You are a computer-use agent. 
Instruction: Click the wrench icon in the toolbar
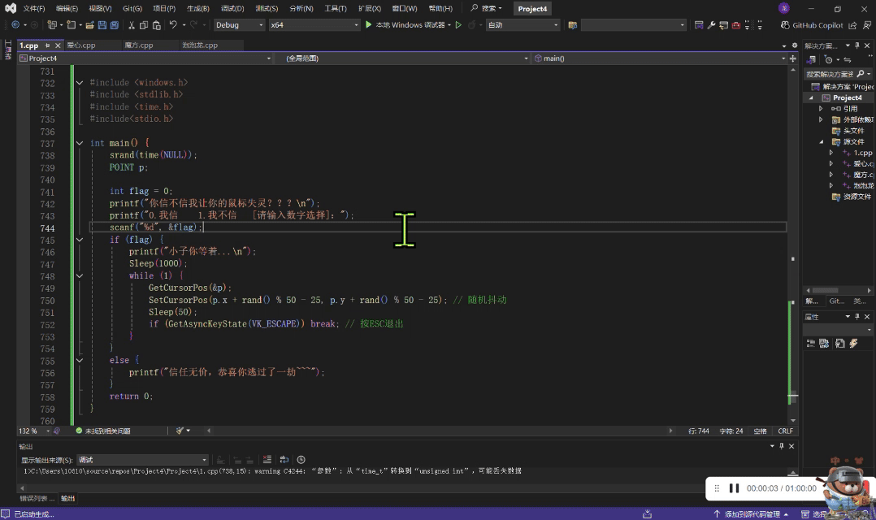point(711,25)
